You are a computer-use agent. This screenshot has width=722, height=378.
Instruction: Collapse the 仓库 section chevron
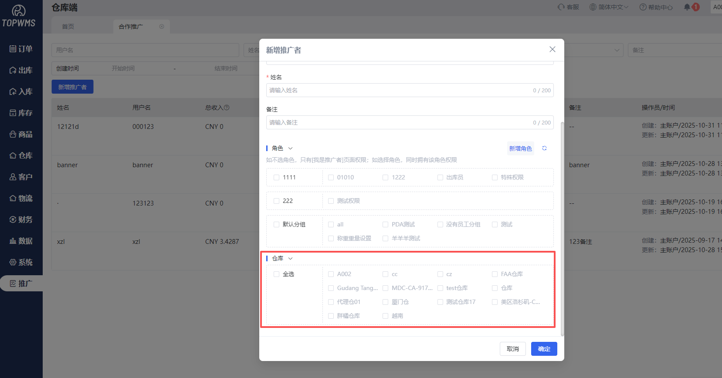coord(291,259)
